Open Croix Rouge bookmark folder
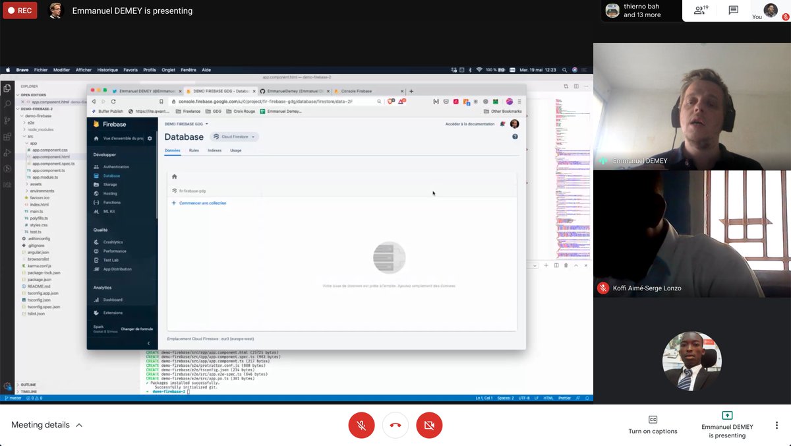791x446 pixels. click(241, 111)
